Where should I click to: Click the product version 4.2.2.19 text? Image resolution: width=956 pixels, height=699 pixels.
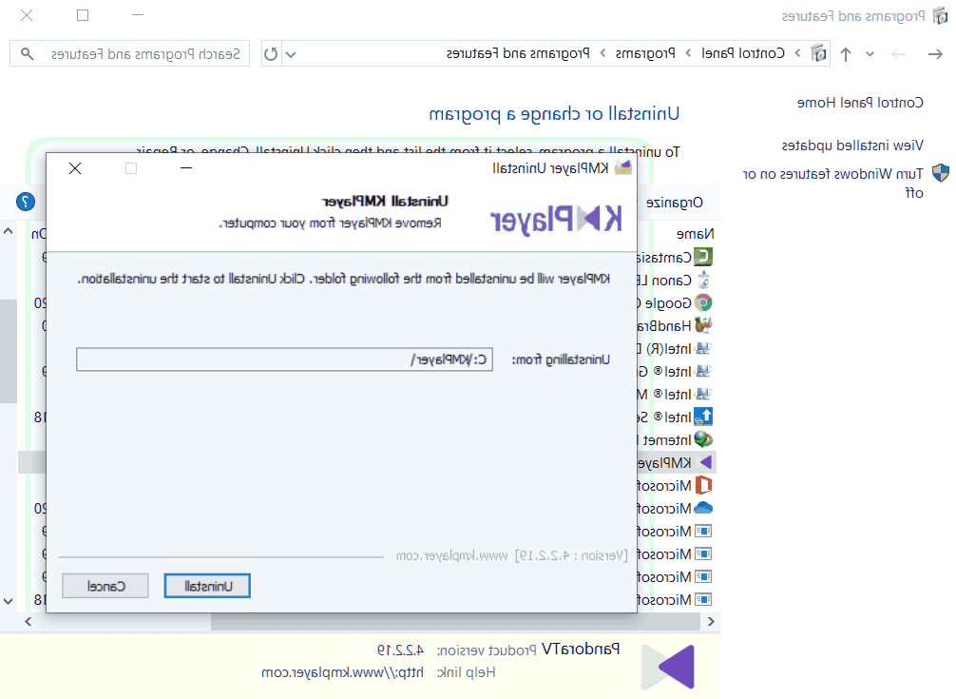pyautogui.click(x=400, y=650)
